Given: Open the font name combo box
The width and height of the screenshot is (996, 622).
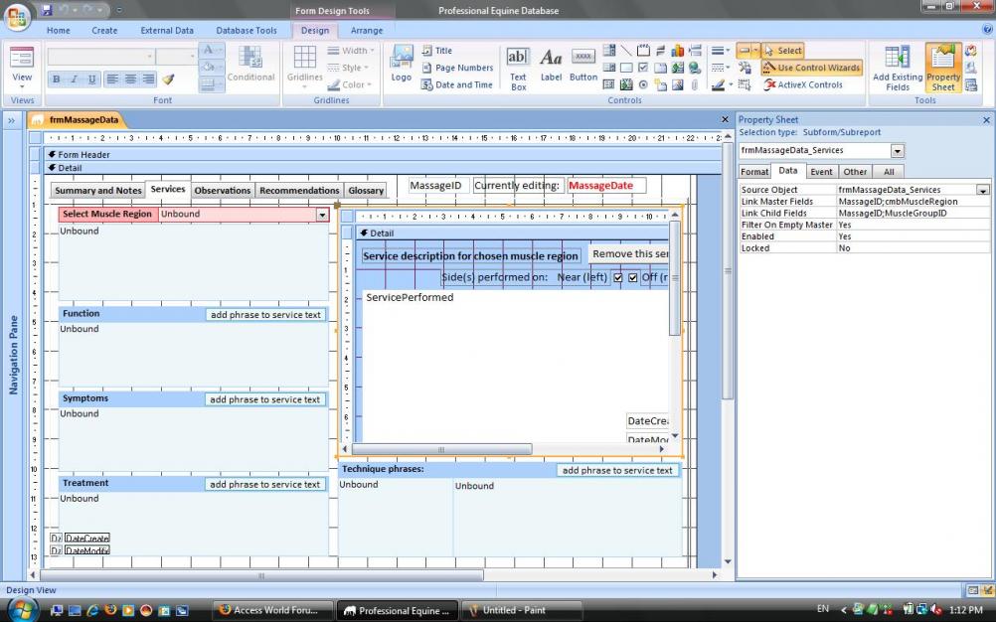Looking at the screenshot, I should (x=100, y=57).
